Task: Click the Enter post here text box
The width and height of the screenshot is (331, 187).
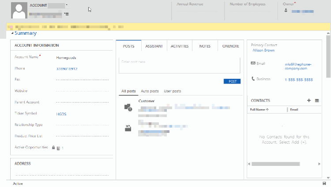Action: [179, 65]
